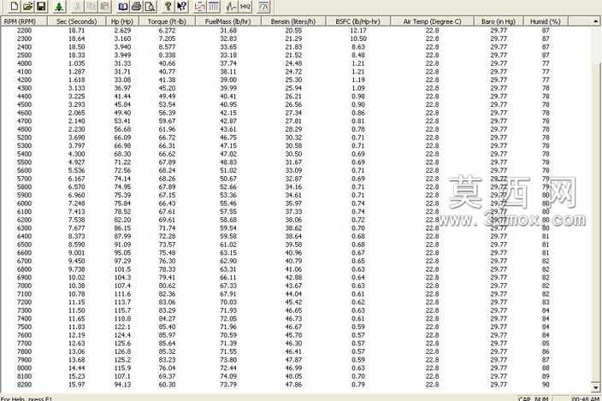This screenshot has width=602, height=401.
Task: Click the Torque (ft-lb) column header
Action: (167, 21)
